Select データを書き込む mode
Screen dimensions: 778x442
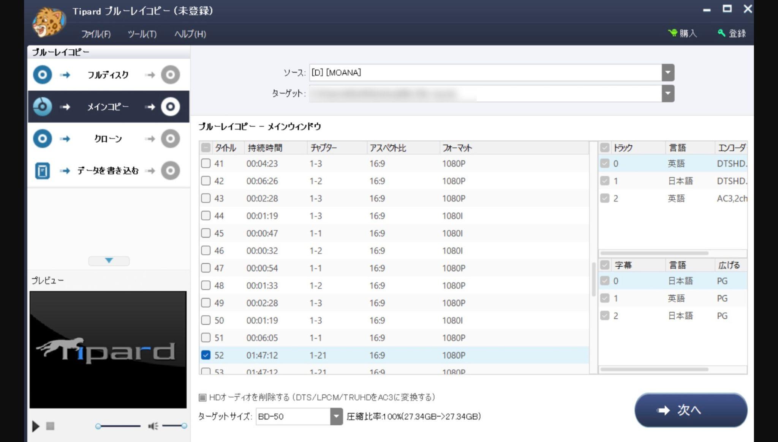click(108, 170)
